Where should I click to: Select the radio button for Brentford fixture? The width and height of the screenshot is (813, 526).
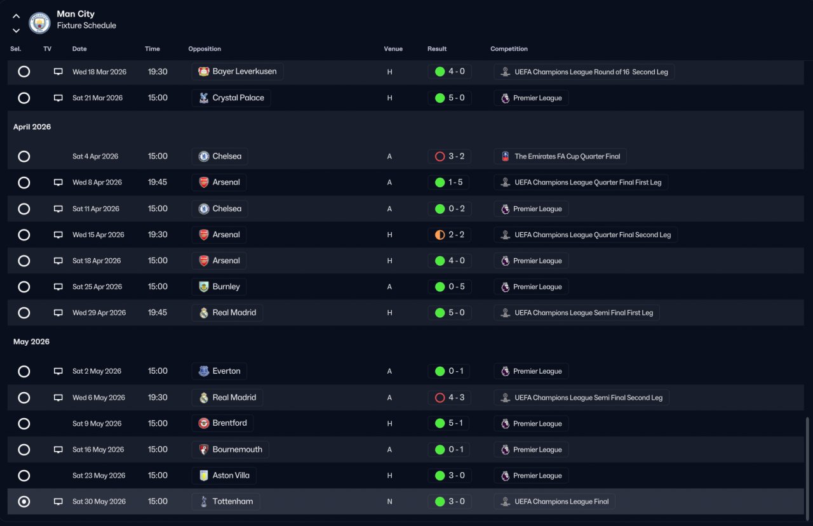point(24,424)
